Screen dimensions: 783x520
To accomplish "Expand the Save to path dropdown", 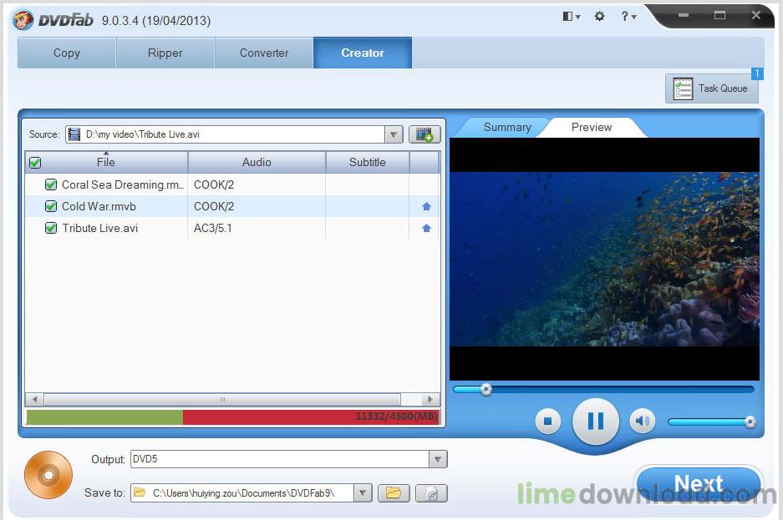I will [x=363, y=493].
